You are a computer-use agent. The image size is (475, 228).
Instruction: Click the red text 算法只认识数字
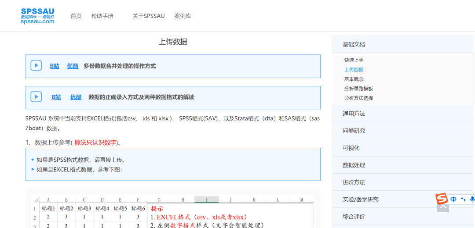tap(95, 142)
